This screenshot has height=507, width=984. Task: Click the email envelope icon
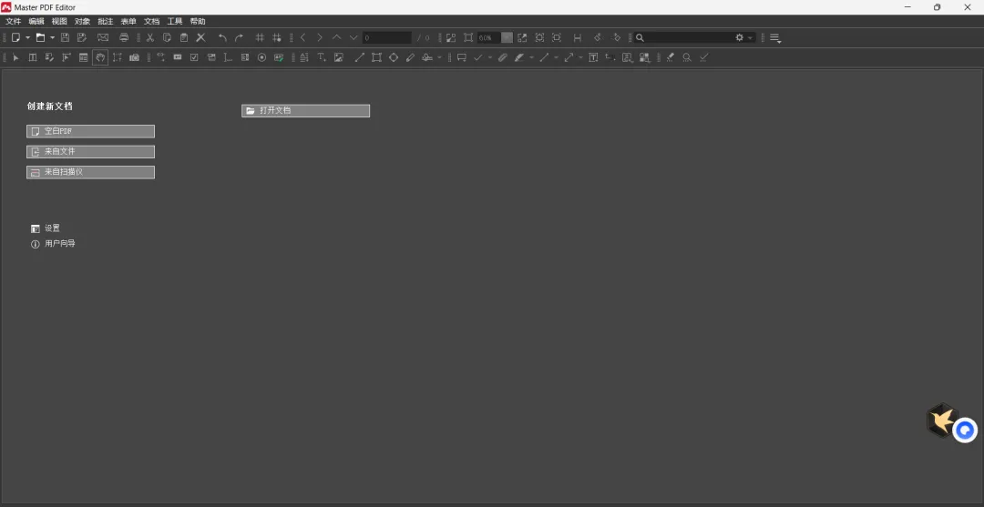tap(103, 37)
